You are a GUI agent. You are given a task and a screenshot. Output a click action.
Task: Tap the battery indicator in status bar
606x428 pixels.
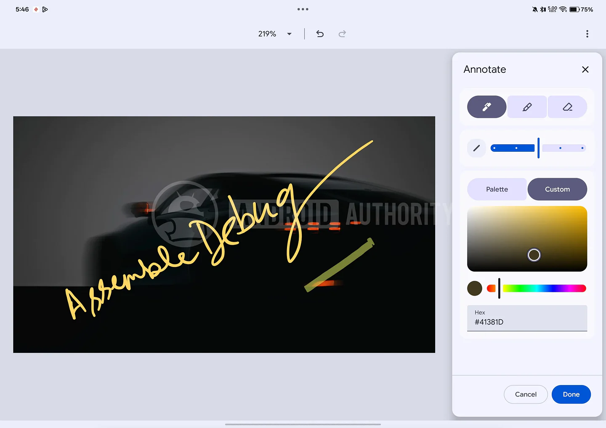pyautogui.click(x=581, y=9)
